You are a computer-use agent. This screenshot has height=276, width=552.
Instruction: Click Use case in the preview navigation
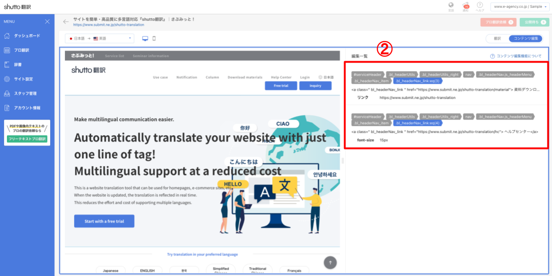coord(160,77)
